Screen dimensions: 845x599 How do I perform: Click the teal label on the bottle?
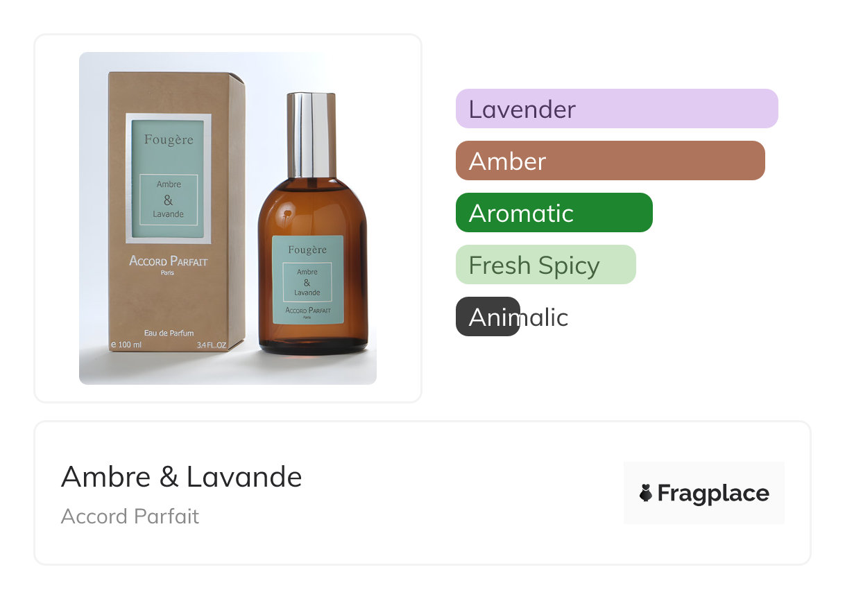[308, 279]
